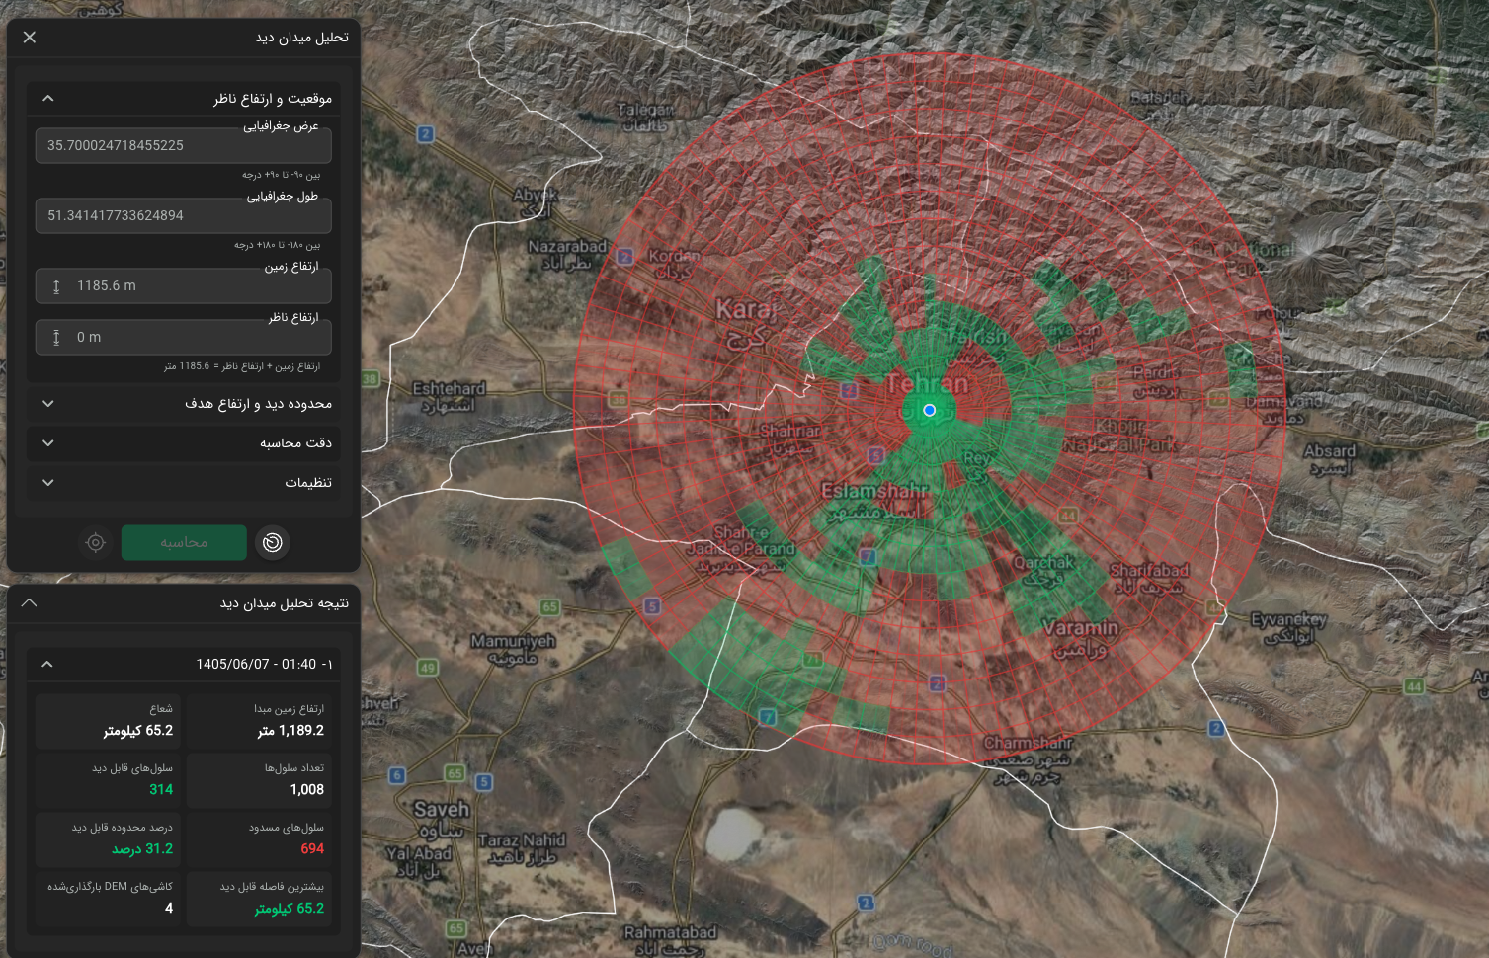1489x958 pixels.
Task: Edit the latitude (عرض جغرافیایی) field
Action: pyautogui.click(x=184, y=145)
